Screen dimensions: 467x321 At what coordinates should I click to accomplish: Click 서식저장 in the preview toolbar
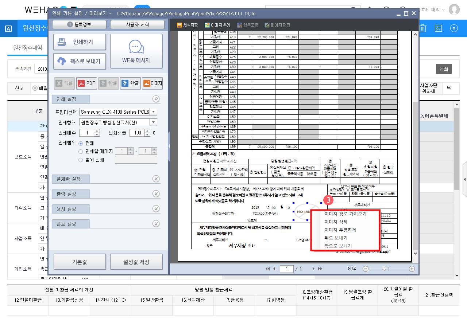pyautogui.click(x=187, y=25)
